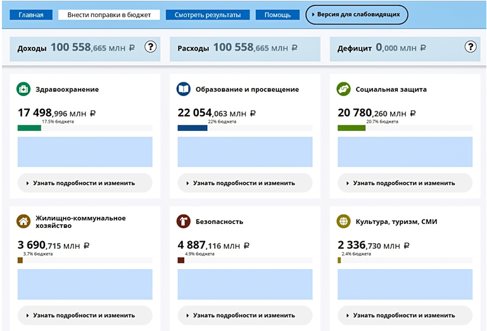The height and width of the screenshot is (331, 487).
Task: Click the Образование и просвещение book icon
Action: tap(184, 90)
